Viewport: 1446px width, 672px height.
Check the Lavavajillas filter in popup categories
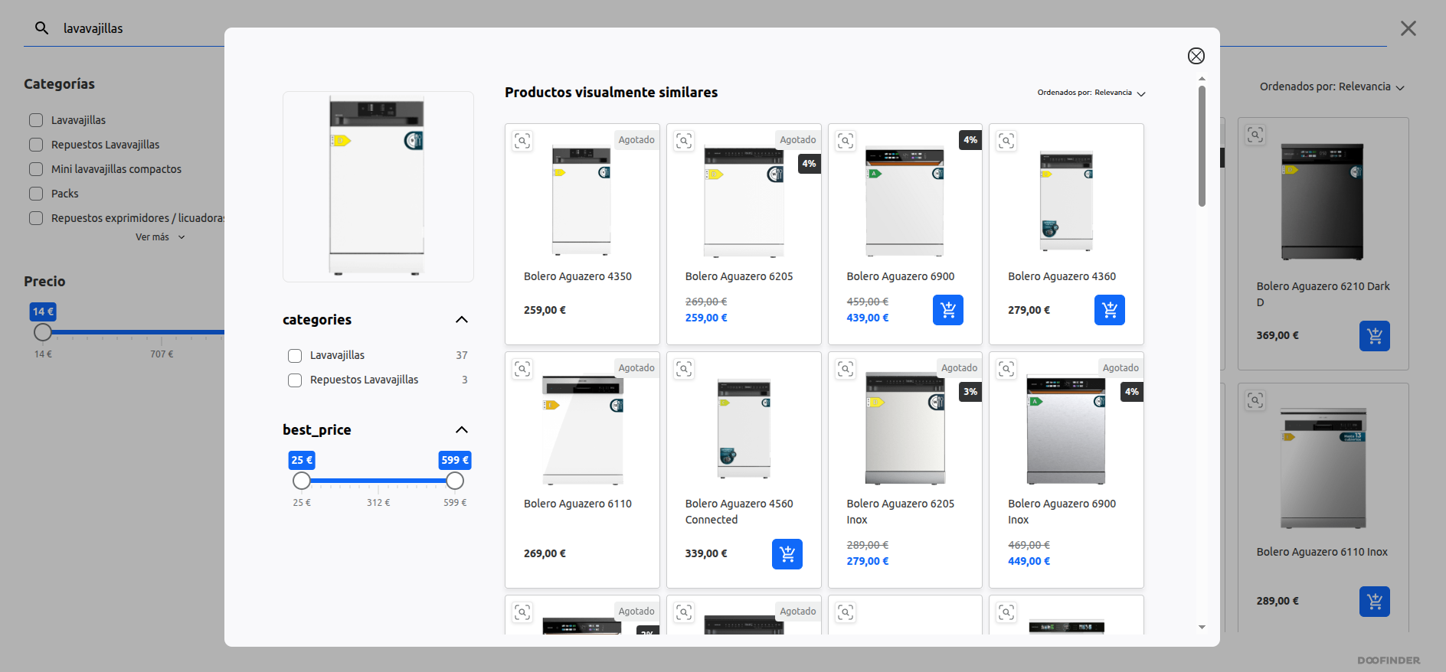tap(295, 356)
